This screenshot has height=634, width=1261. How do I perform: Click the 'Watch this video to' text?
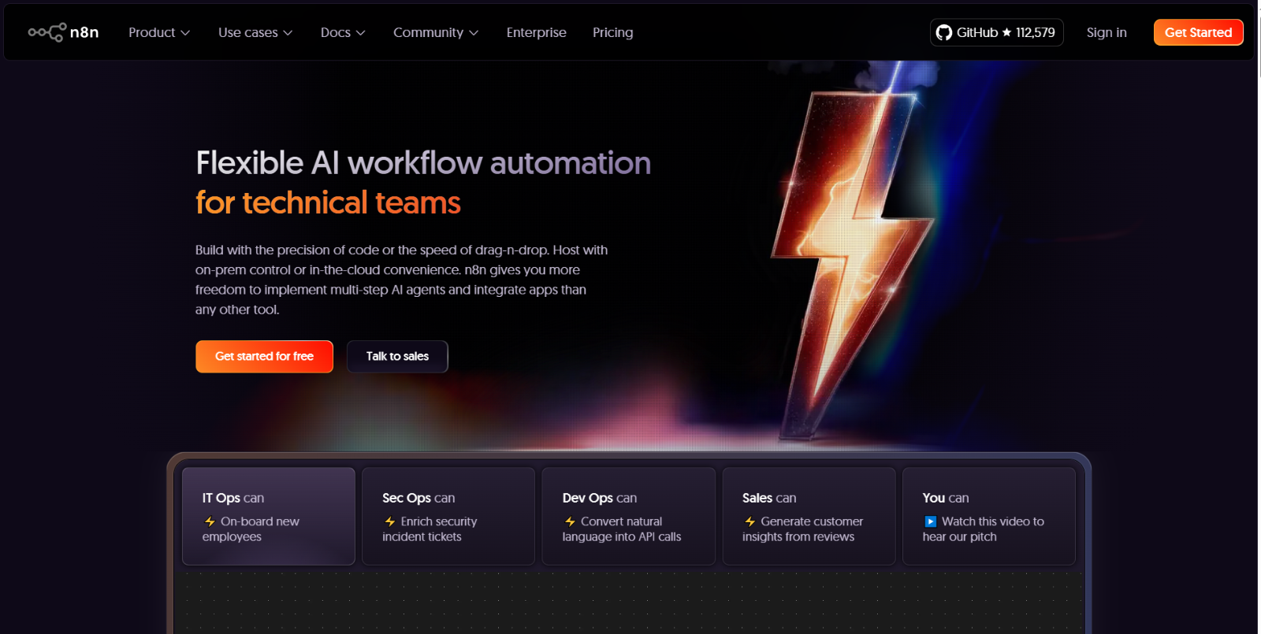(x=993, y=521)
